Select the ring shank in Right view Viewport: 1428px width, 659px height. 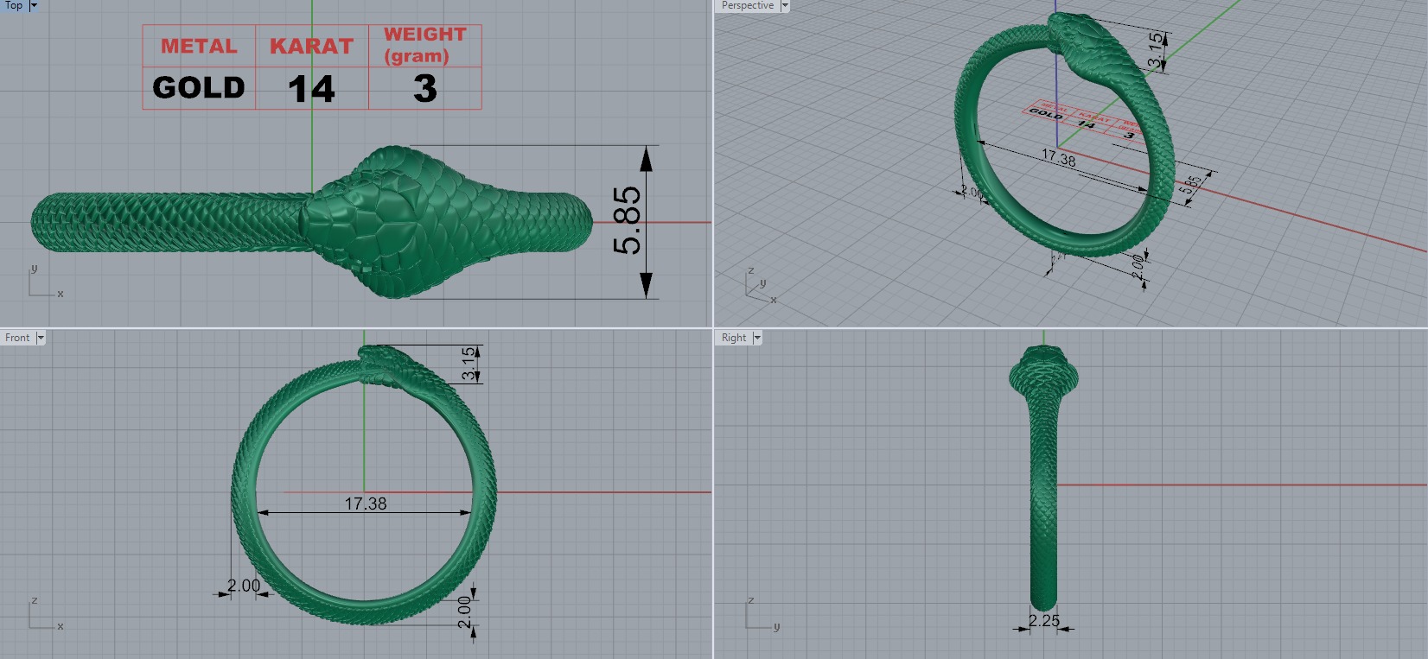pyautogui.click(x=1043, y=501)
